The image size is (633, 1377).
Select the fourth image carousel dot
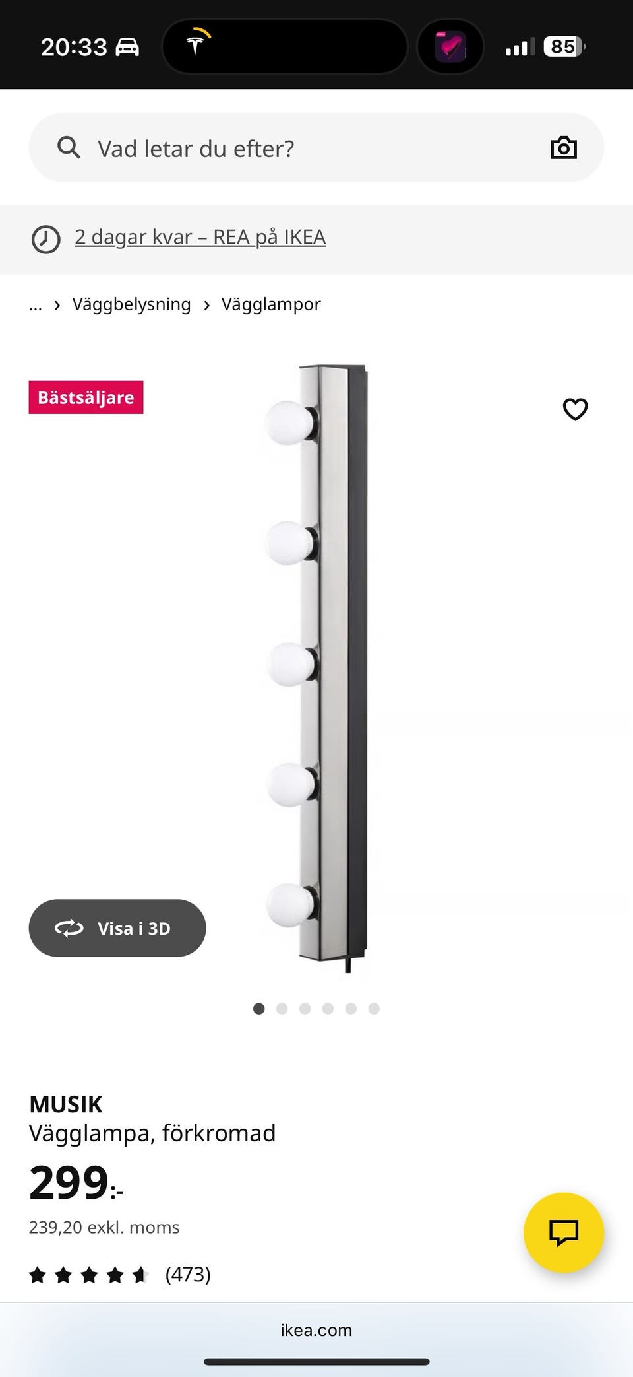(328, 1008)
